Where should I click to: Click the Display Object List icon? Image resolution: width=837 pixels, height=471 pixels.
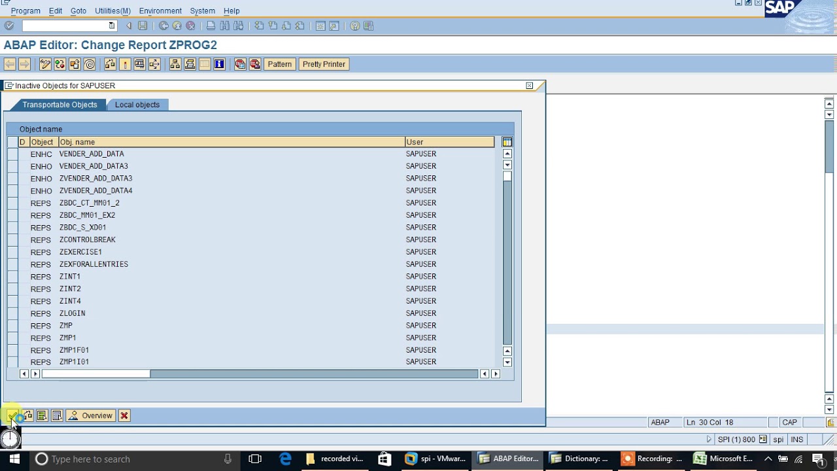coord(175,64)
